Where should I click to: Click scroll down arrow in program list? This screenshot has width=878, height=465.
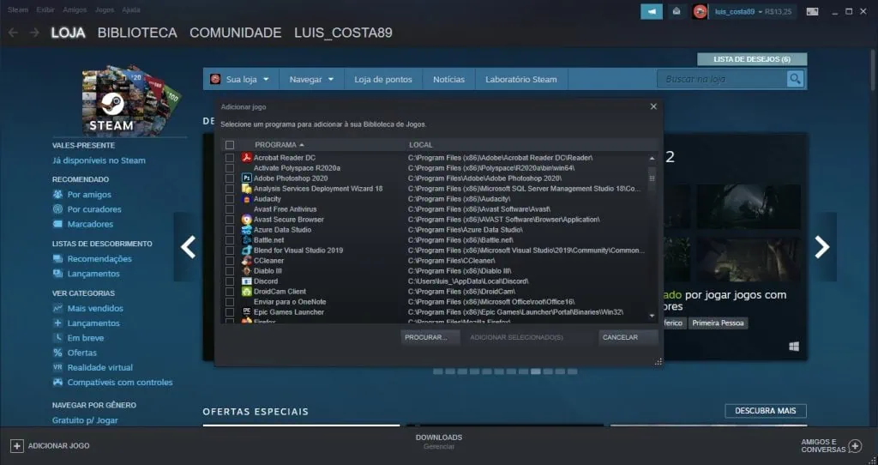652,316
